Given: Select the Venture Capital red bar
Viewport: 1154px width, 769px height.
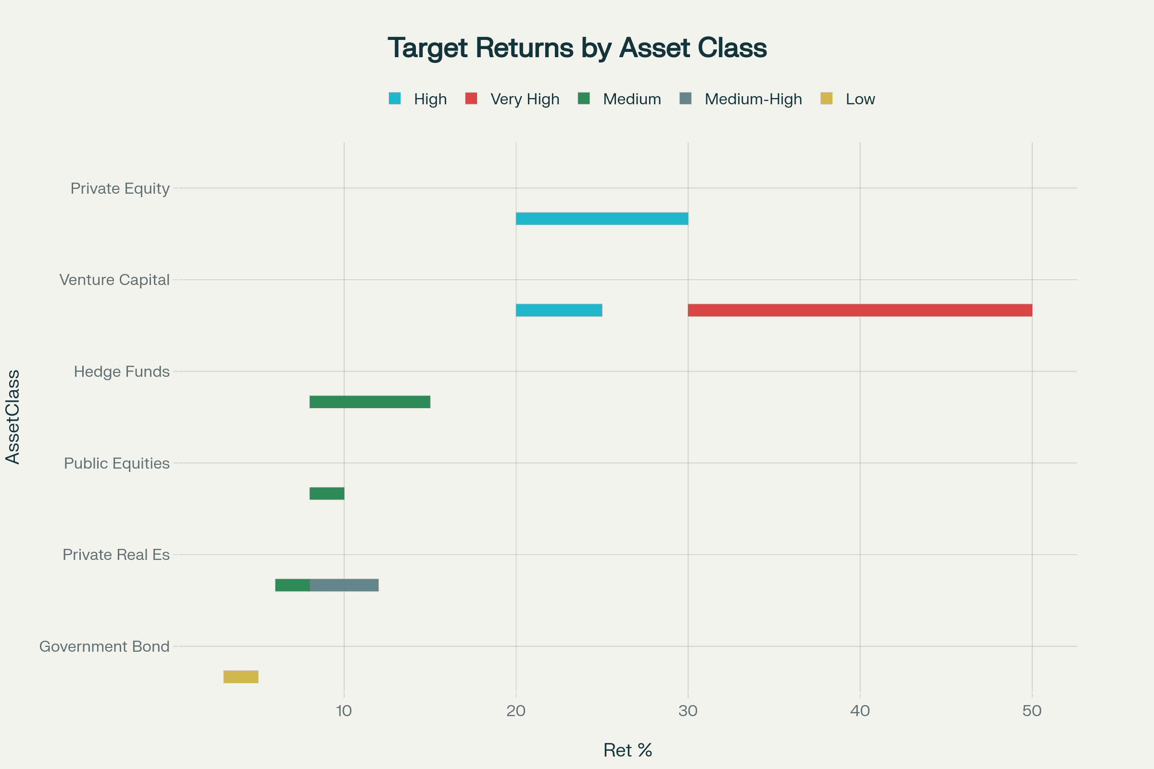Looking at the screenshot, I should pos(860,310).
